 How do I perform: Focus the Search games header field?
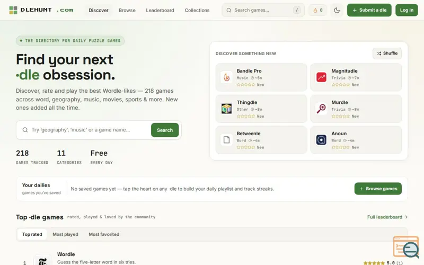point(263,10)
